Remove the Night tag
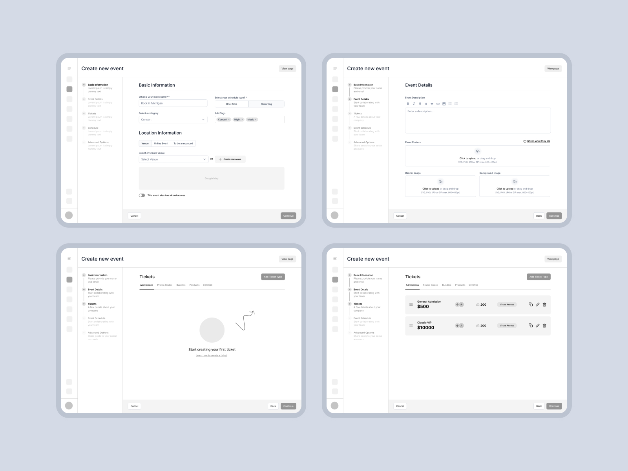This screenshot has height=471, width=628. 242,120
